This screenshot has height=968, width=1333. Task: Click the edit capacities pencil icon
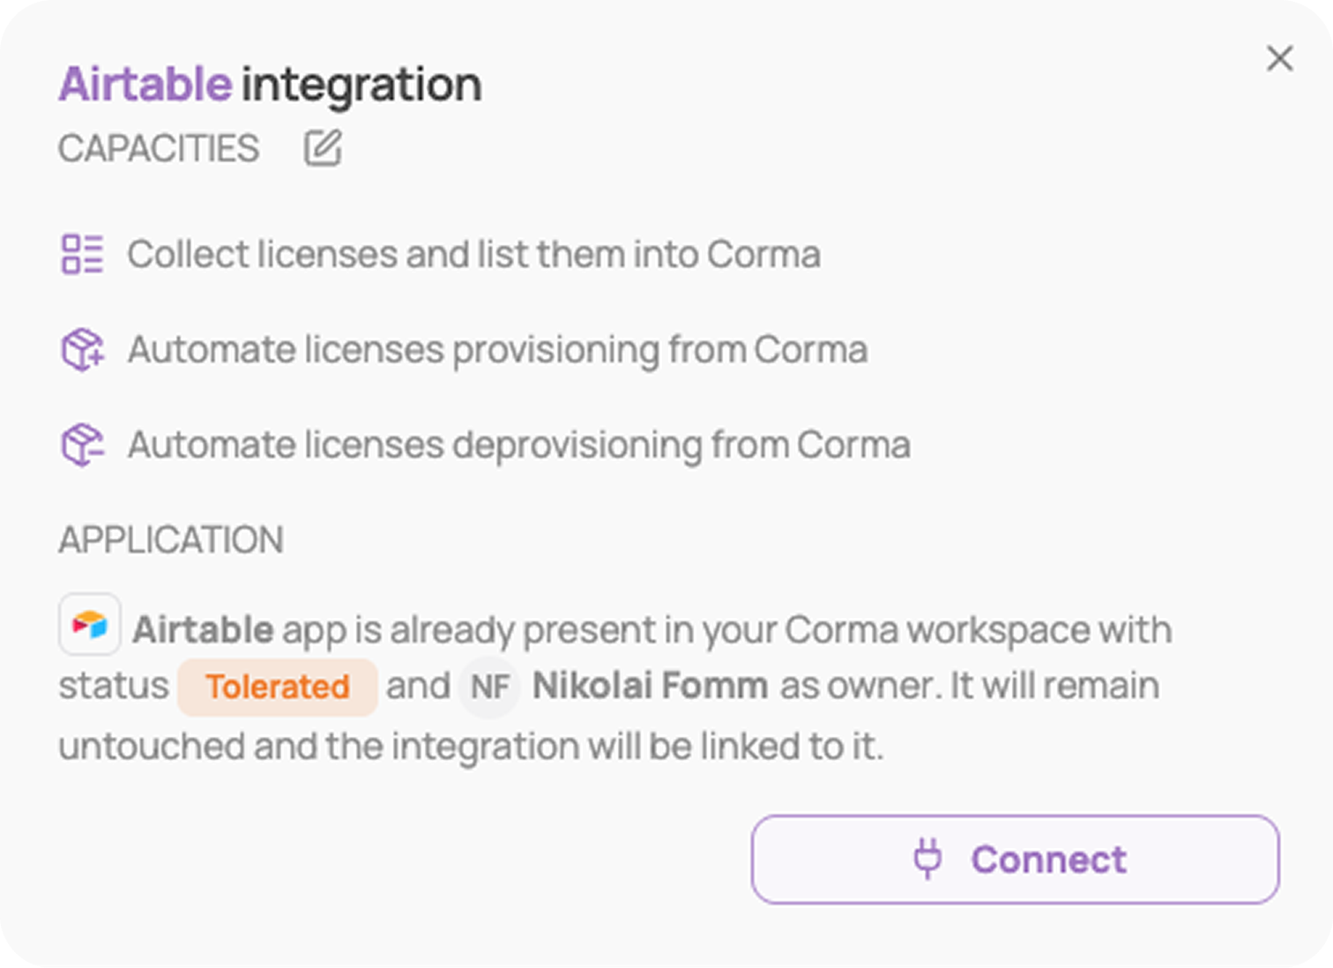coord(323,148)
